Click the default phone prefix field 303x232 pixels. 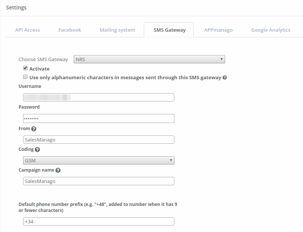coord(98,221)
